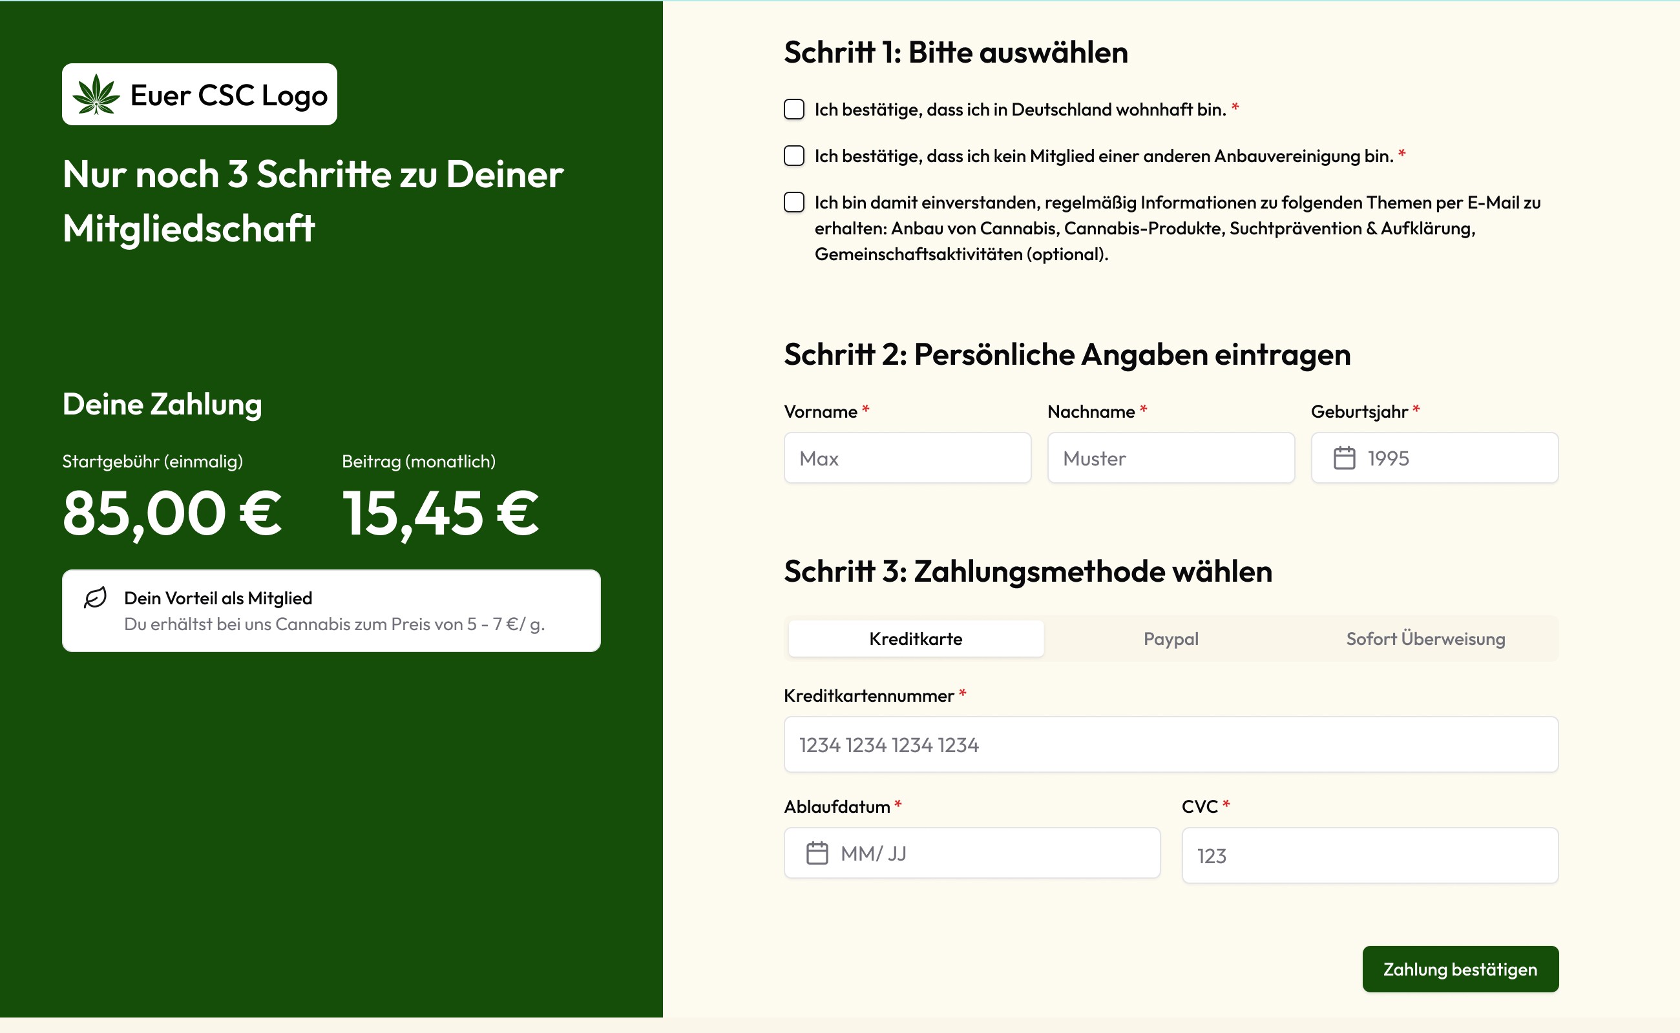Switch to the Paypal payment tab
Image resolution: width=1680 pixels, height=1033 pixels.
pyautogui.click(x=1171, y=639)
